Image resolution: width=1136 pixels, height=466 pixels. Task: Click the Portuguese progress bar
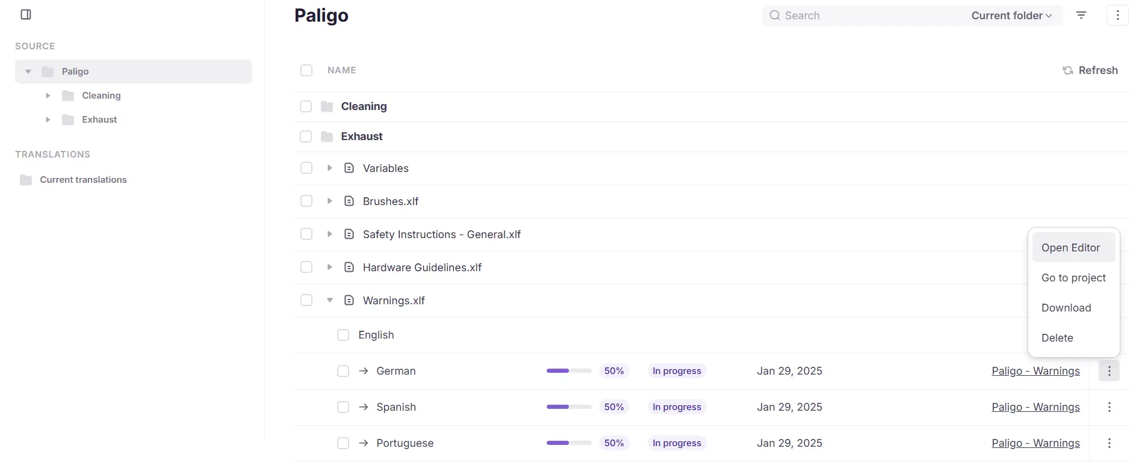(569, 443)
